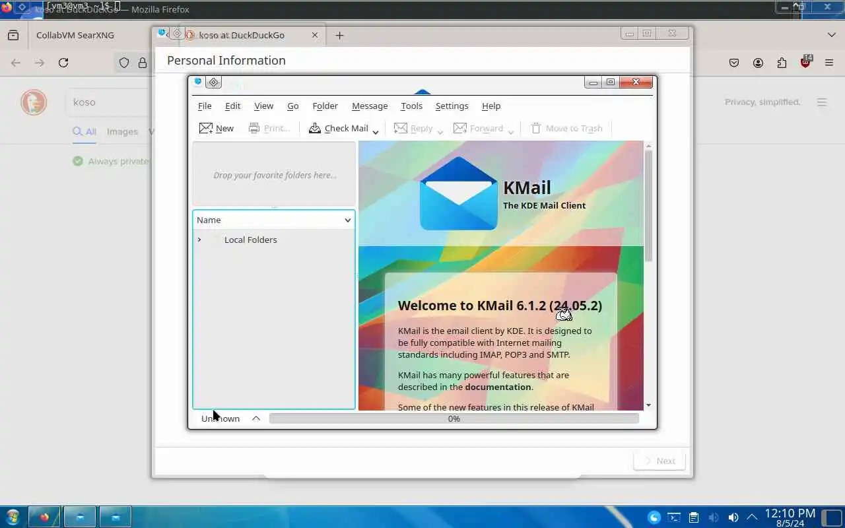Open the Start menu orb on taskbar
Image resolution: width=845 pixels, height=528 pixels.
[x=12, y=516]
